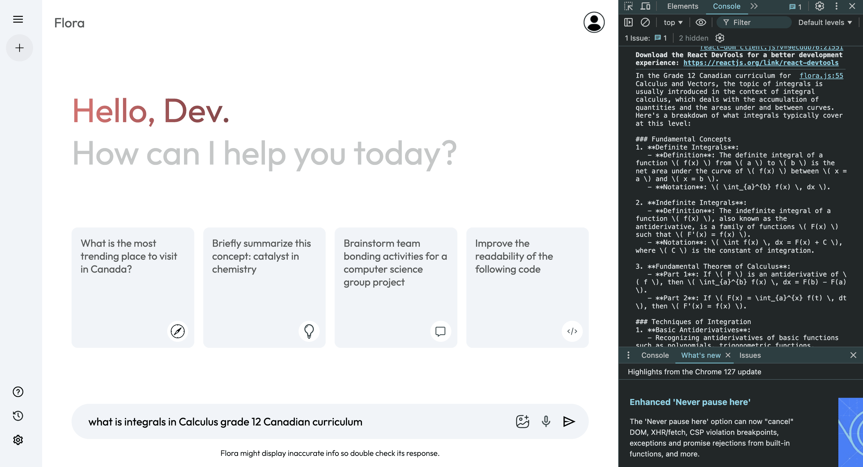
Task: Switch to the Elements tab
Action: coord(682,6)
